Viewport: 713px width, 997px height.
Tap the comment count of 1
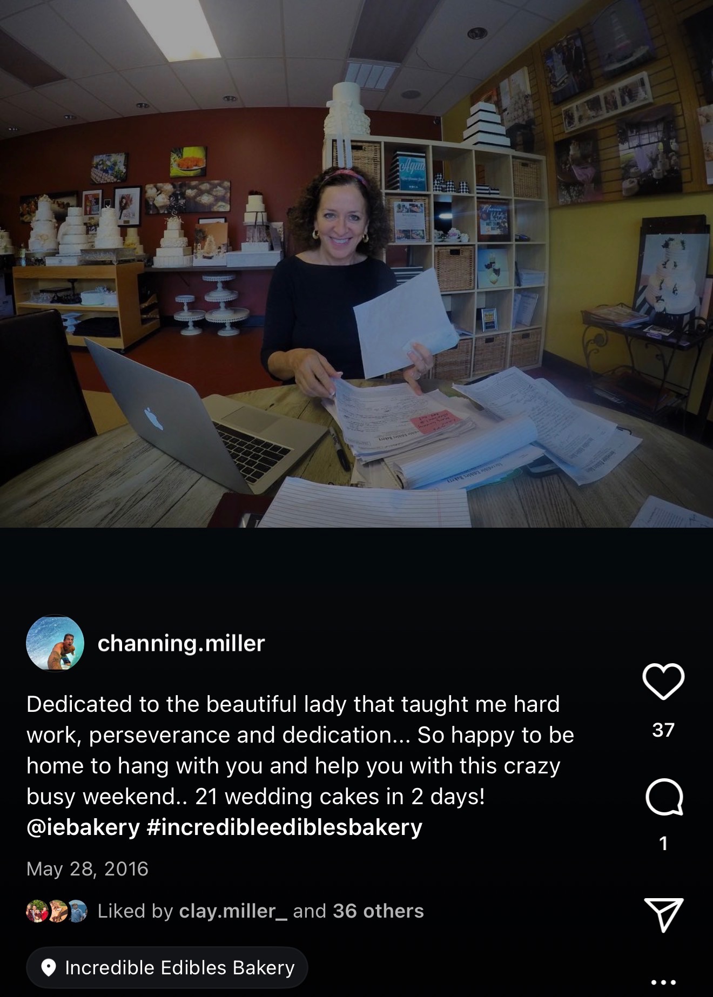point(663,844)
